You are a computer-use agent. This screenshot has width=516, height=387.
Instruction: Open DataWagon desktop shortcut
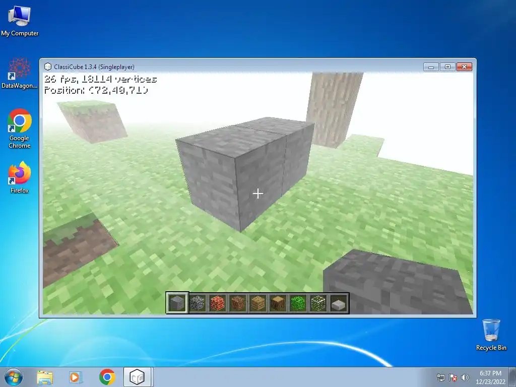(20, 73)
